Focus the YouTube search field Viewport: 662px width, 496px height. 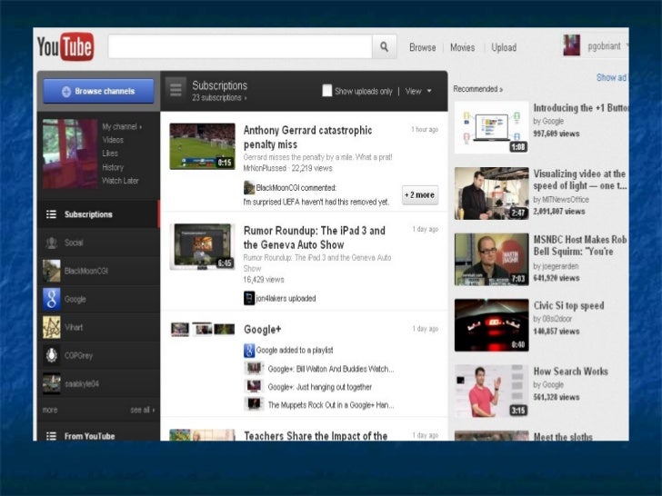[x=240, y=47]
